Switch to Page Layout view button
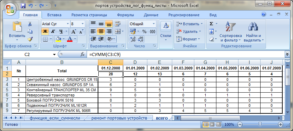Screen dimensions: 293x131 point(212,124)
